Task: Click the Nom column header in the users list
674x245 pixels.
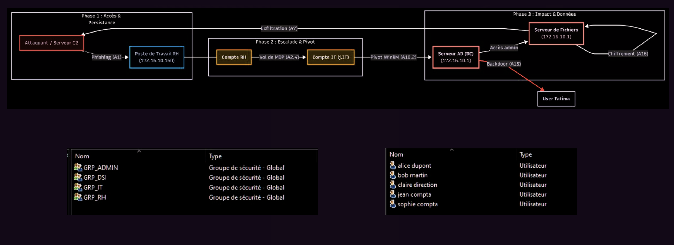Action: pyautogui.click(x=396, y=154)
